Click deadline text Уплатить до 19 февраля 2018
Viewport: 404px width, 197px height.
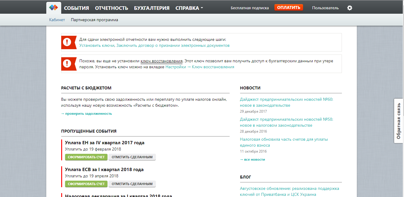click(93, 149)
